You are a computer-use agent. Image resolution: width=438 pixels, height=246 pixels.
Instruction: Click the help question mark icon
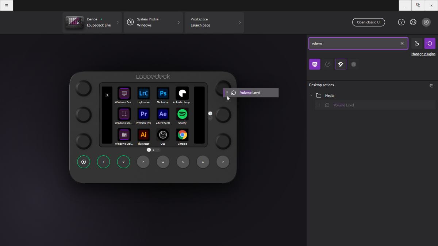point(401,22)
